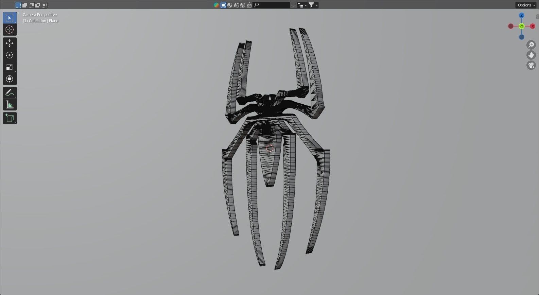The height and width of the screenshot is (295, 539).
Task: Click the "(1) Collection | Plane" text
Action: (x=40, y=21)
